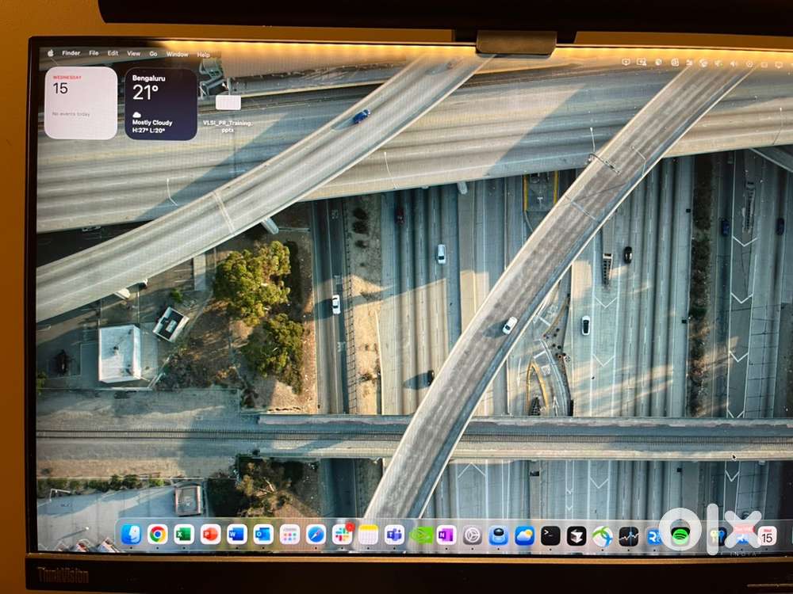Launch Safari browser from the dock
Image resolution: width=793 pixels, height=594 pixels.
[x=316, y=535]
